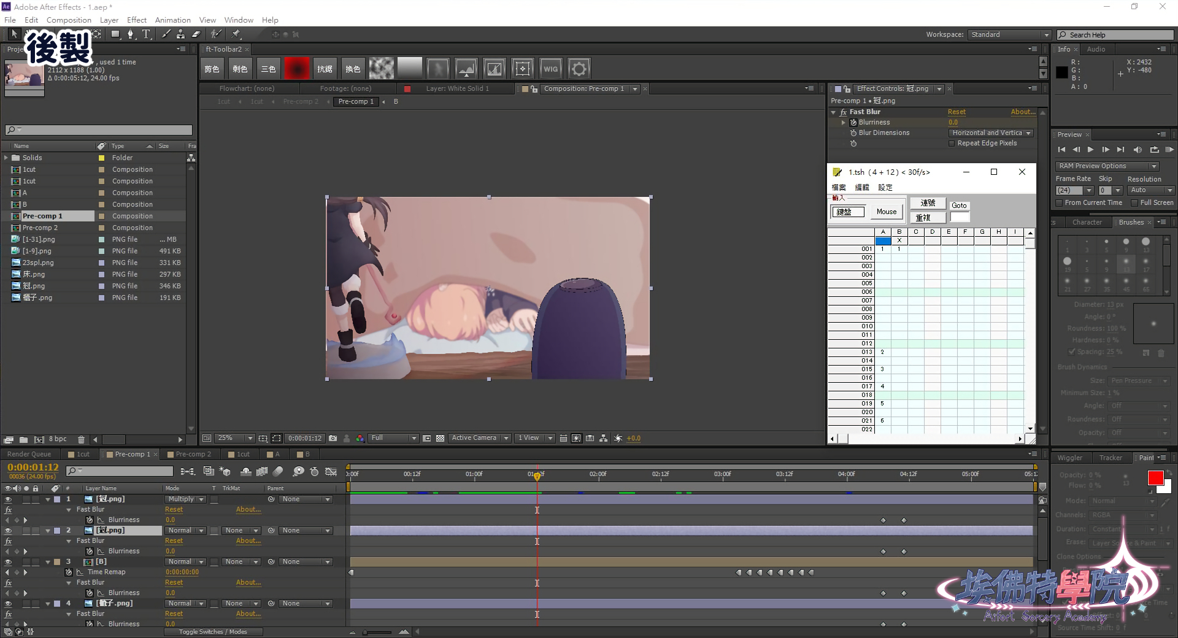1178x638 pixels.
Task: Select the Eraser tool
Action: (196, 34)
